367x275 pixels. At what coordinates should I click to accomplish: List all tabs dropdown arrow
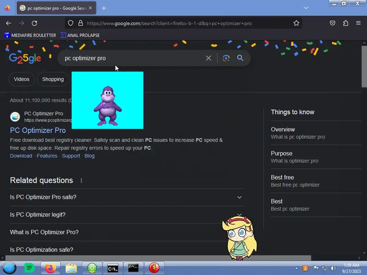point(306,8)
